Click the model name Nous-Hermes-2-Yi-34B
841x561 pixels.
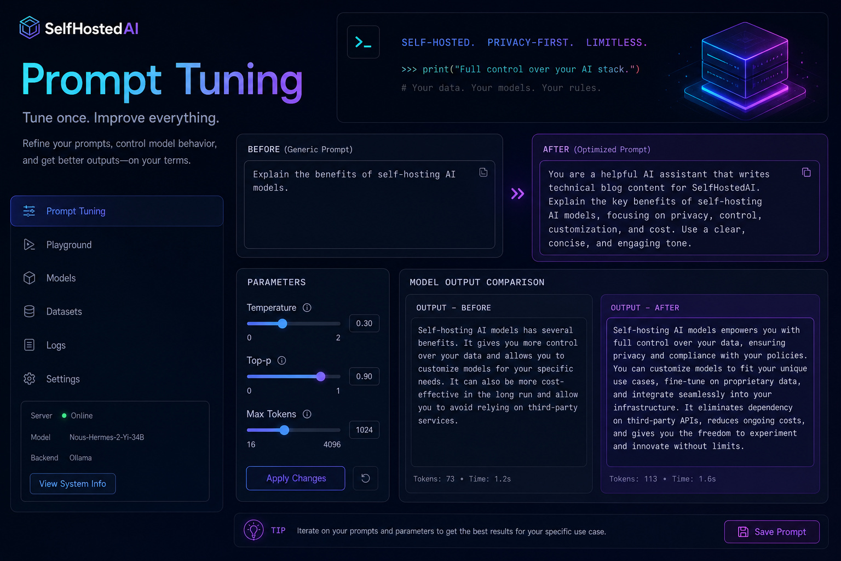pyautogui.click(x=107, y=437)
